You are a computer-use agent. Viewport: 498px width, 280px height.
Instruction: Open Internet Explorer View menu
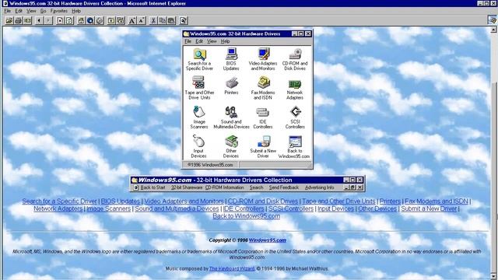(31, 11)
